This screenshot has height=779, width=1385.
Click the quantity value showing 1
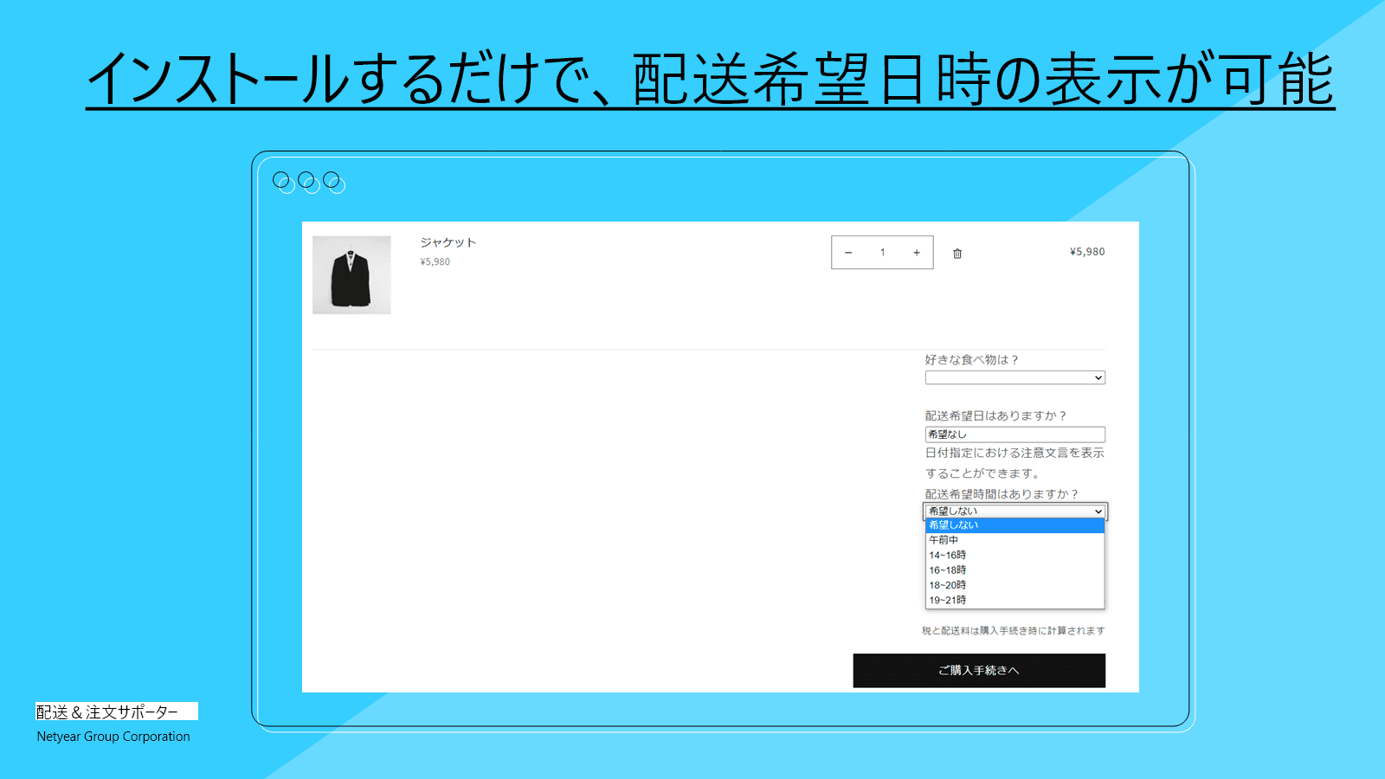[x=882, y=253]
